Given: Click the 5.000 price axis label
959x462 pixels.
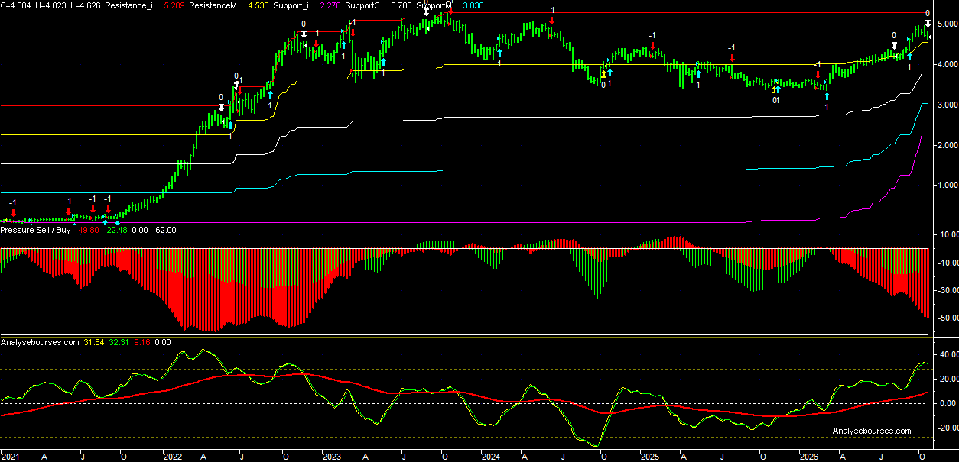Looking at the screenshot, I should [x=948, y=24].
